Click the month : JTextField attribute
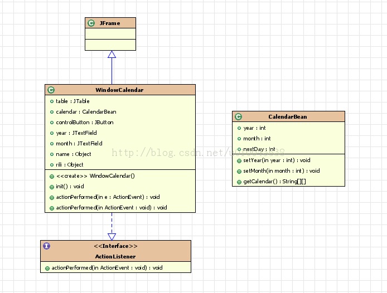 [x=79, y=144]
